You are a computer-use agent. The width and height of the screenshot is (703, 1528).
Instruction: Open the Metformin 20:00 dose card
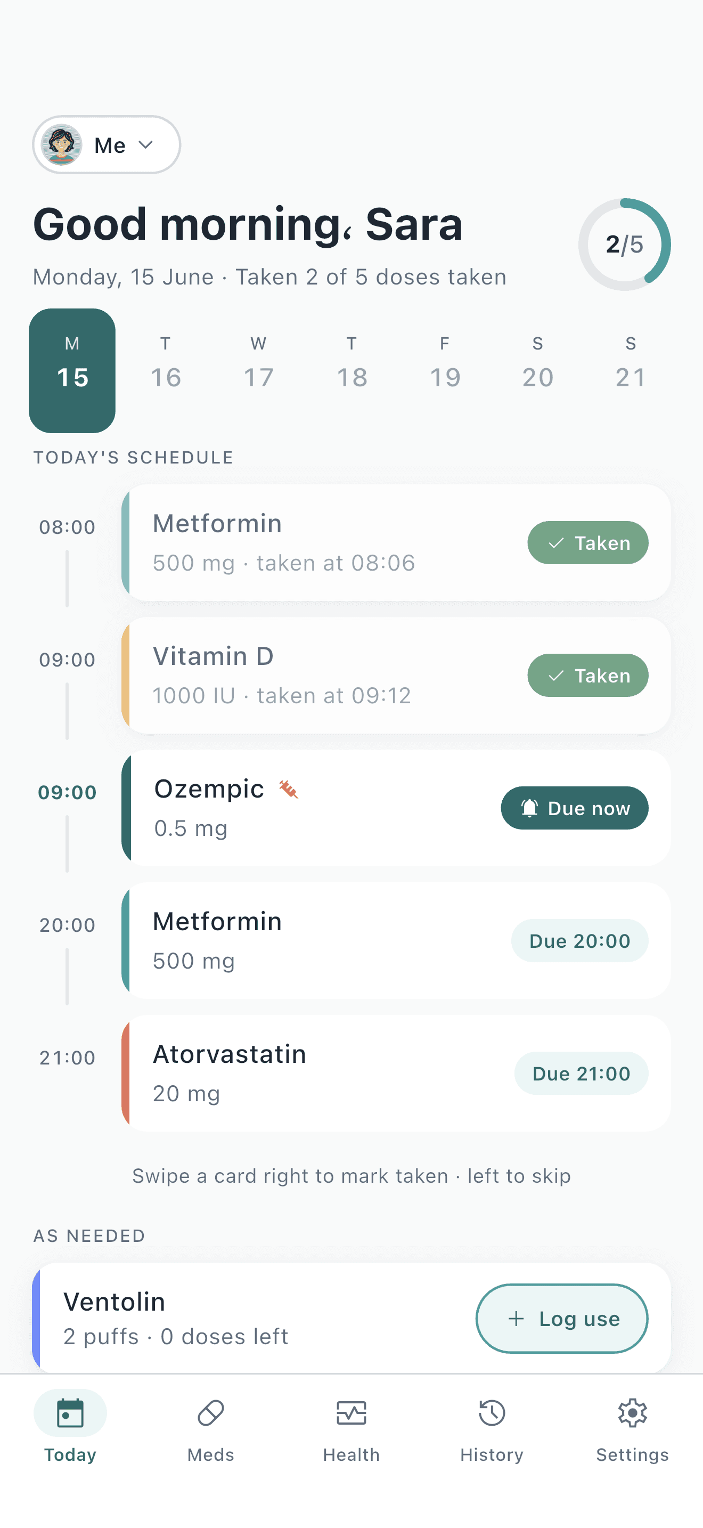click(396, 941)
